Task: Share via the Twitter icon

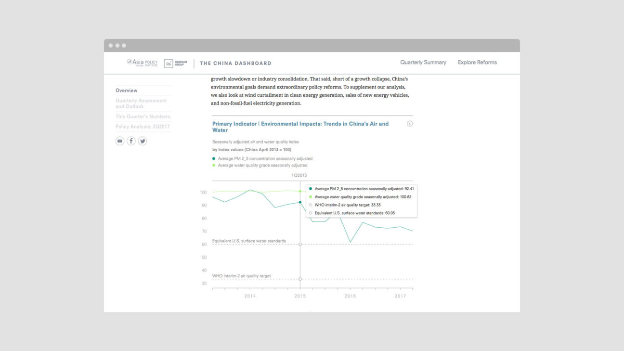Action: [x=143, y=141]
